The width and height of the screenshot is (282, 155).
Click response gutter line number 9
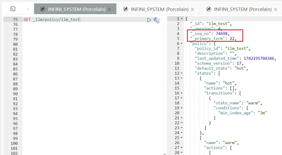coord(178,58)
